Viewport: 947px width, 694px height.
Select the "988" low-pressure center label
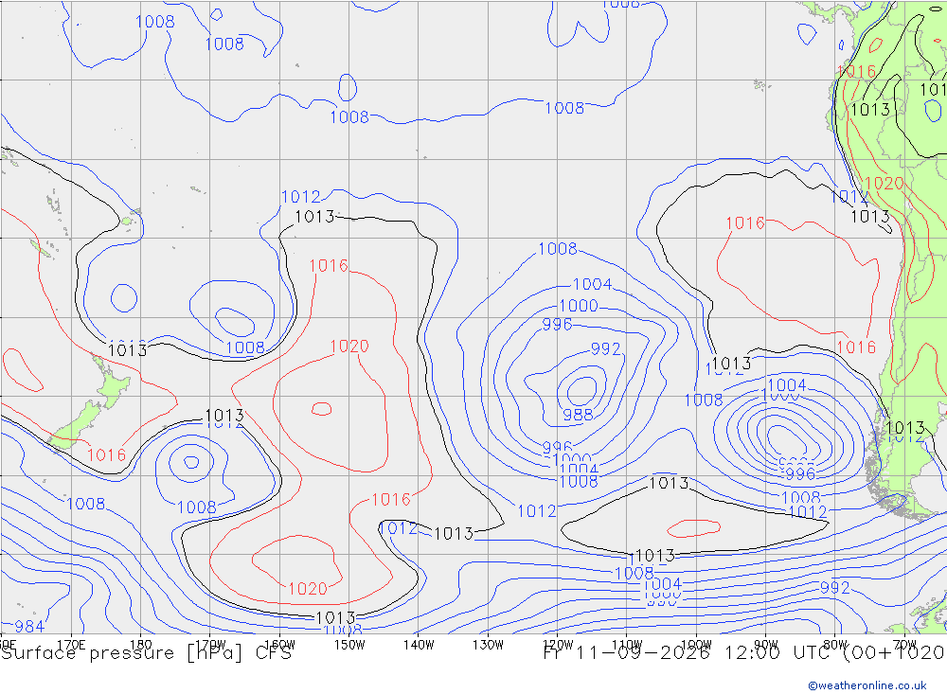pos(578,415)
